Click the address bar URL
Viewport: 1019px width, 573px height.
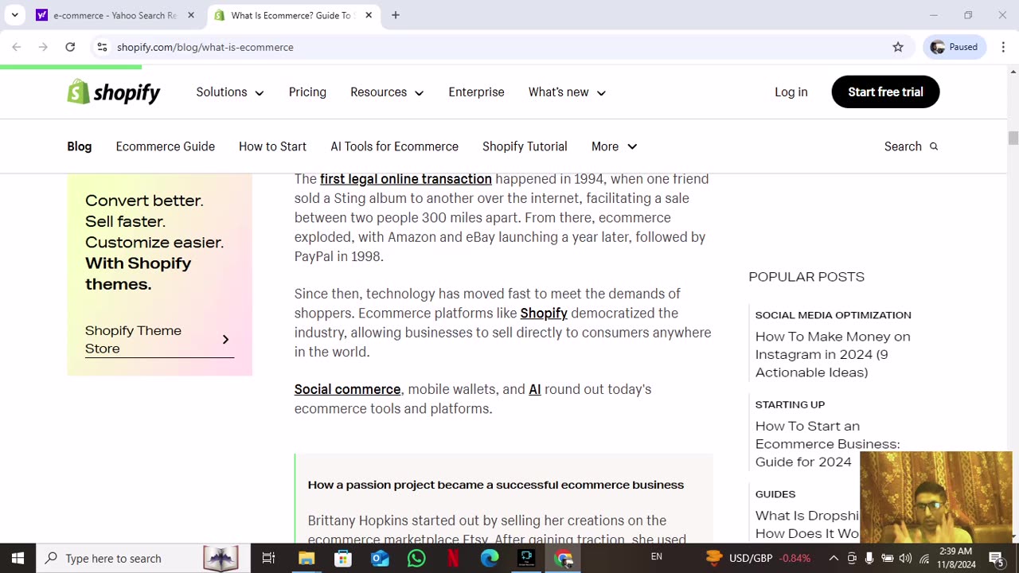coord(205,47)
